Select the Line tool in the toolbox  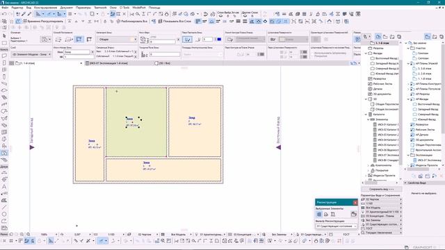pos(4,207)
